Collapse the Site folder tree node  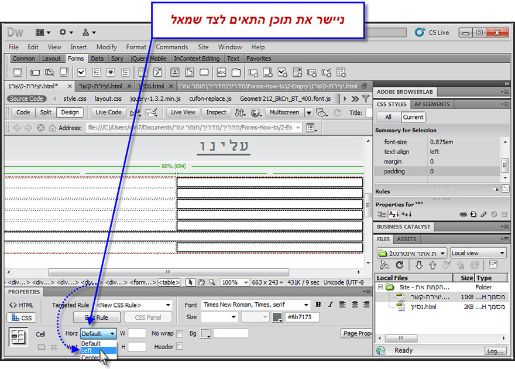point(380,287)
